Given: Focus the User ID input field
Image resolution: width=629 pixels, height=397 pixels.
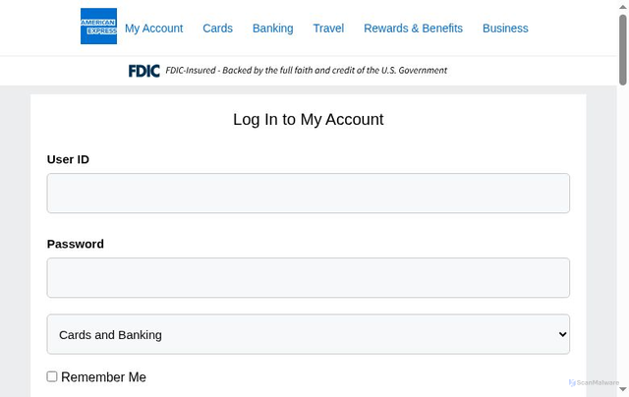Looking at the screenshot, I should pos(308,194).
